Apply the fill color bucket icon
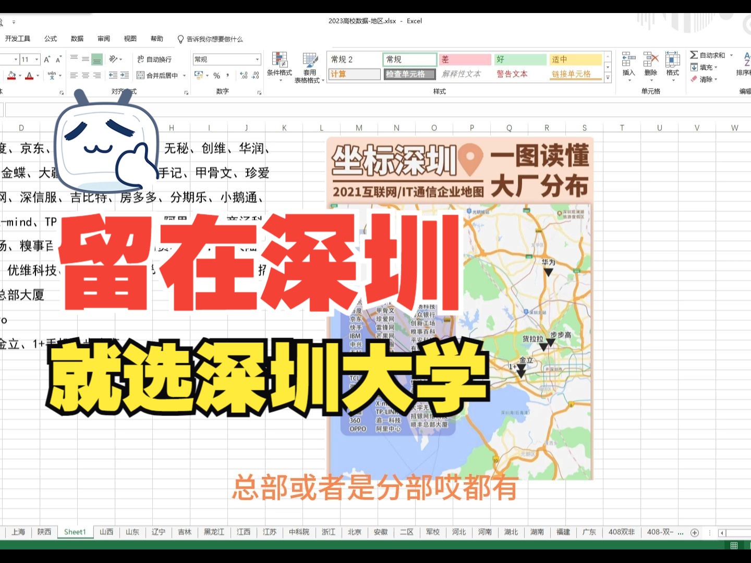The height and width of the screenshot is (563, 751). (11, 76)
